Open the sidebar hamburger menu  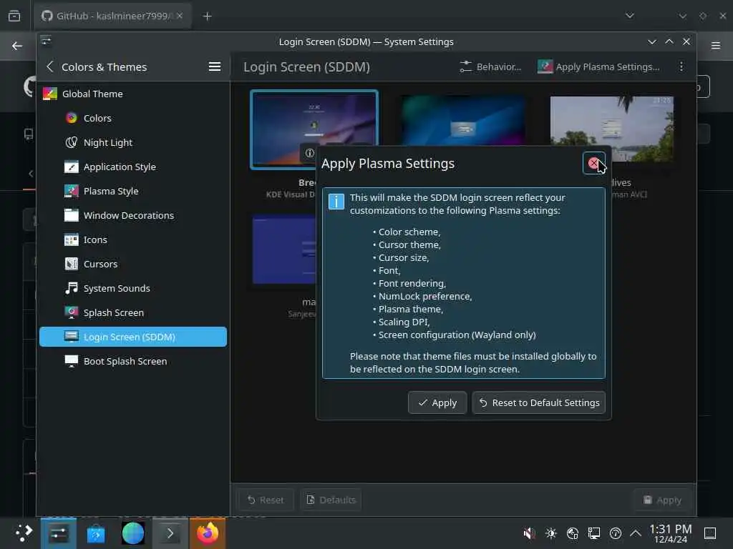pos(215,66)
